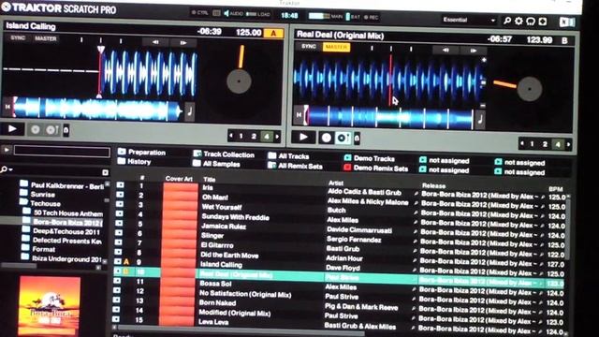Toggle MASTER on Deck A

click(x=46, y=38)
